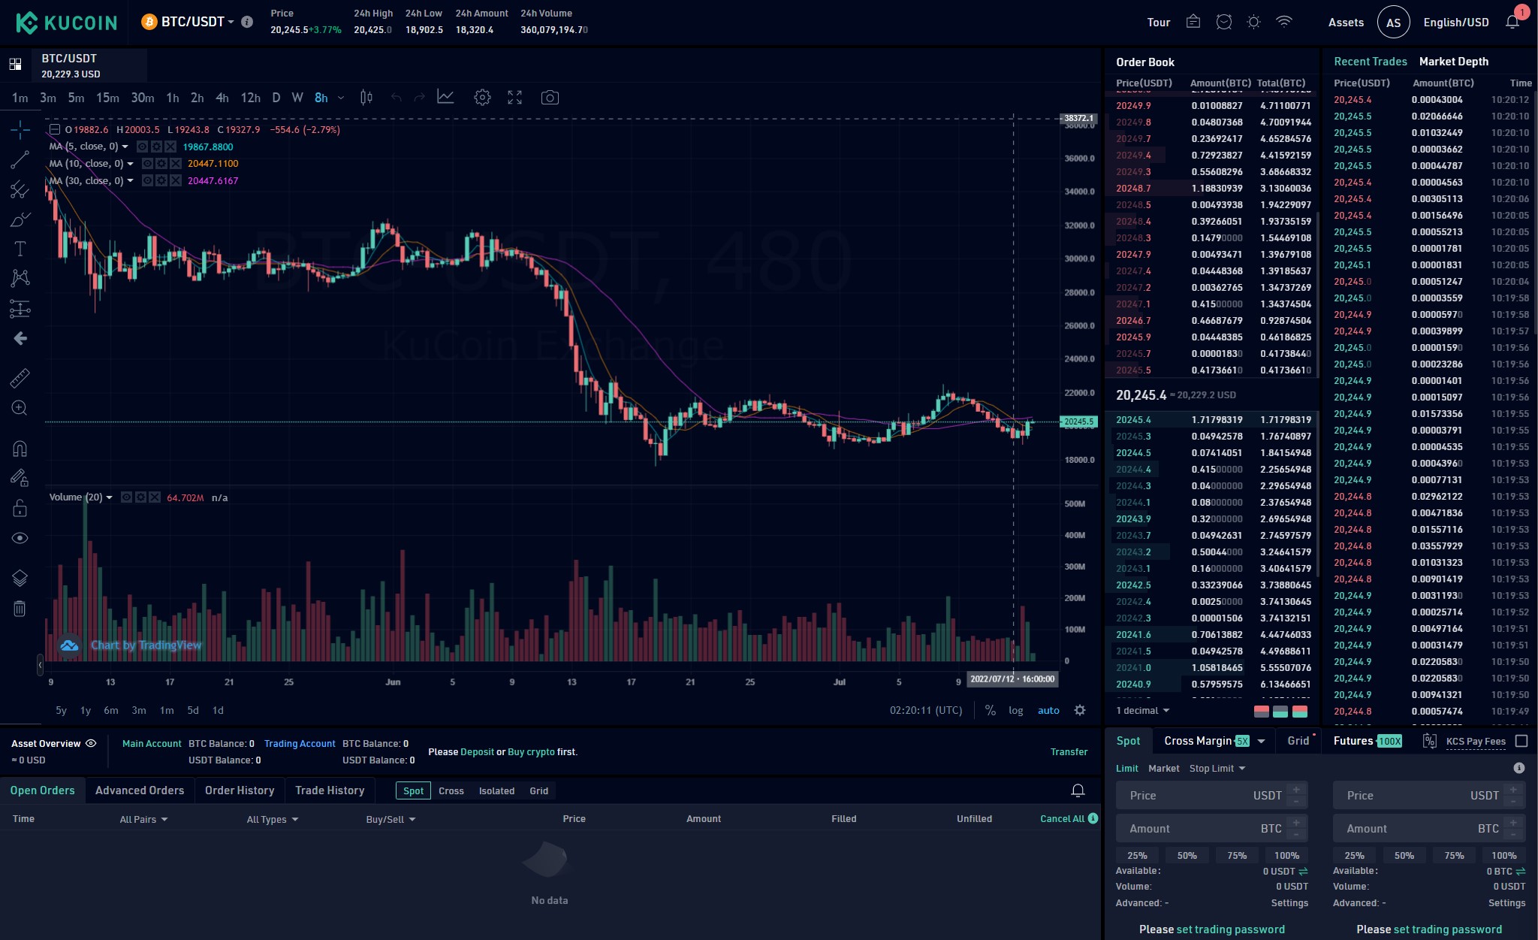Screen dimensions: 1538x940
Task: Start the Tour from header
Action: (1158, 23)
